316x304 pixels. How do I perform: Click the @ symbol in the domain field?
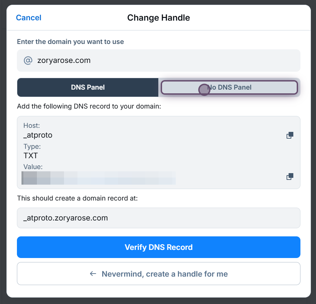pos(28,61)
